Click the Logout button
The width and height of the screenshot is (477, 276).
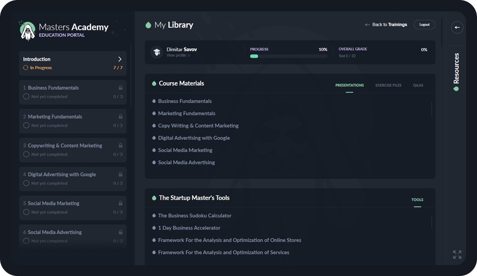coord(424,25)
